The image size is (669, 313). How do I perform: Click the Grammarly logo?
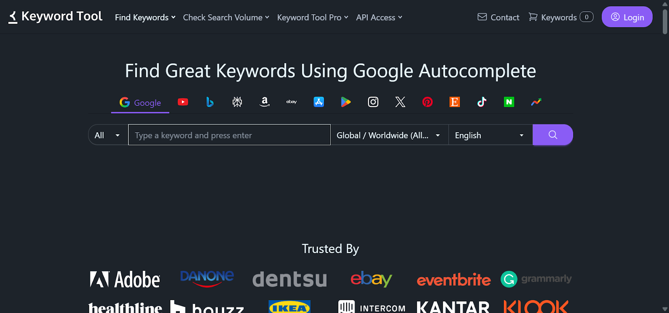click(x=536, y=279)
